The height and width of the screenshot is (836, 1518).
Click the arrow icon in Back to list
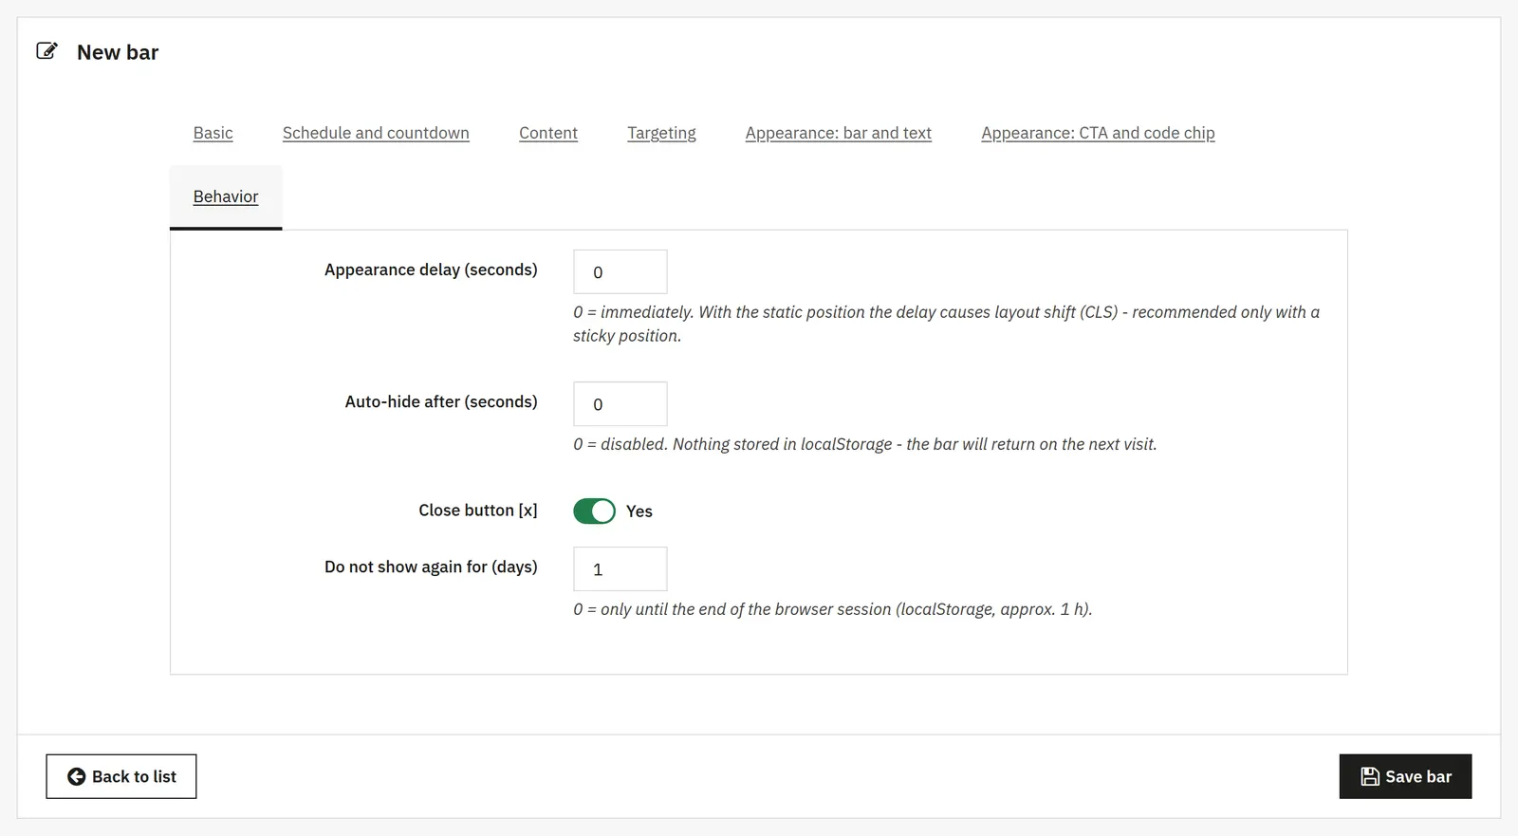click(x=76, y=776)
